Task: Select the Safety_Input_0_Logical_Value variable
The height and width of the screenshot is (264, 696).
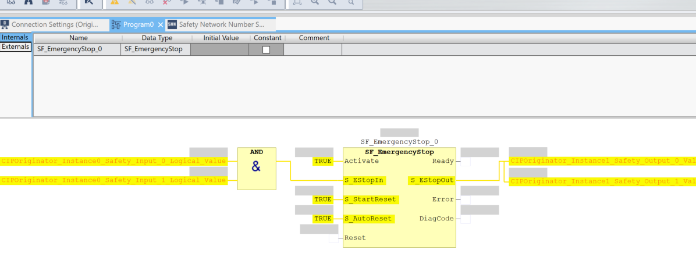Action: pyautogui.click(x=113, y=161)
